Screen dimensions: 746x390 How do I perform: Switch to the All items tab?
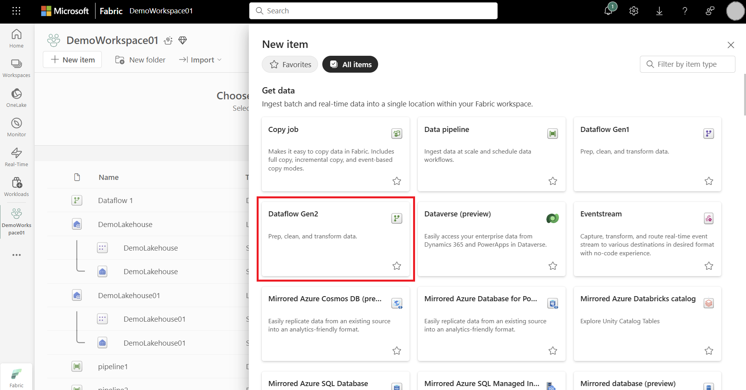(x=350, y=64)
